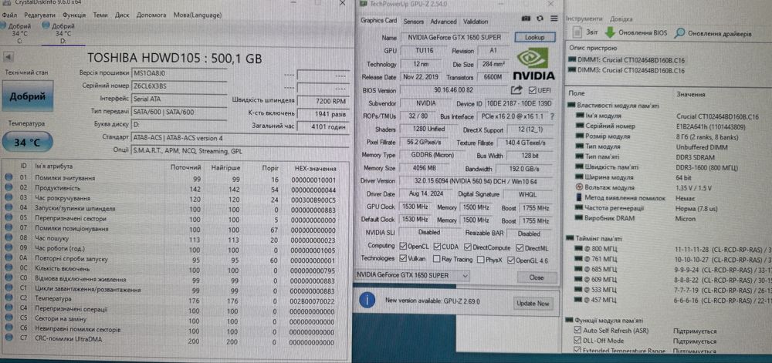772x363 pixels.
Task: Click the Вольтаж модуля row icon
Action: point(580,187)
